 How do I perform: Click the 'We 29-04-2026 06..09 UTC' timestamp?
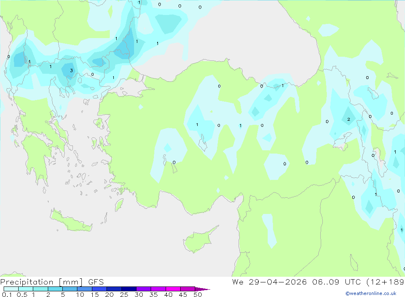[x=296, y=282]
